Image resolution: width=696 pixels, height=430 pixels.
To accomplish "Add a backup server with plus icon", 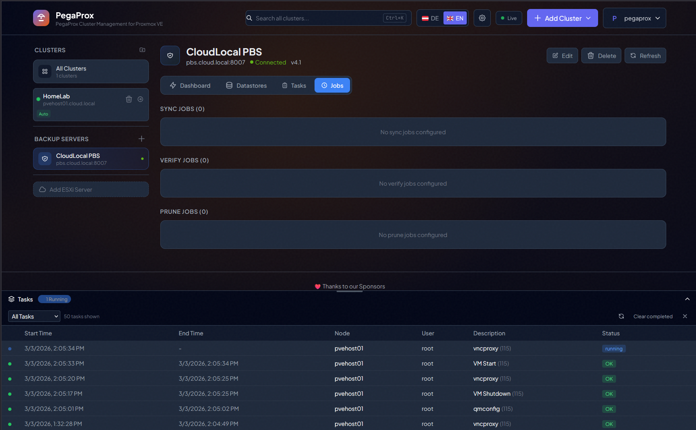I will coord(142,139).
